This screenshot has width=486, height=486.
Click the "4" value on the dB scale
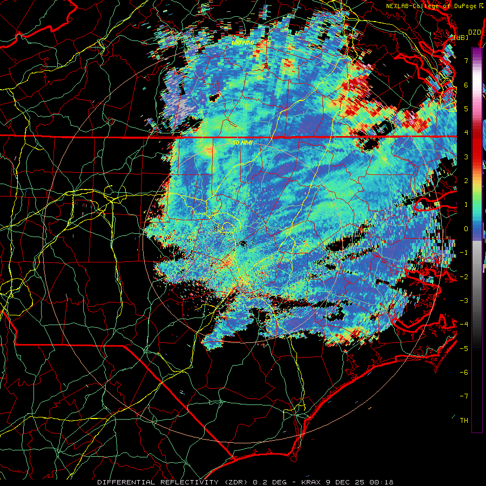(466, 133)
